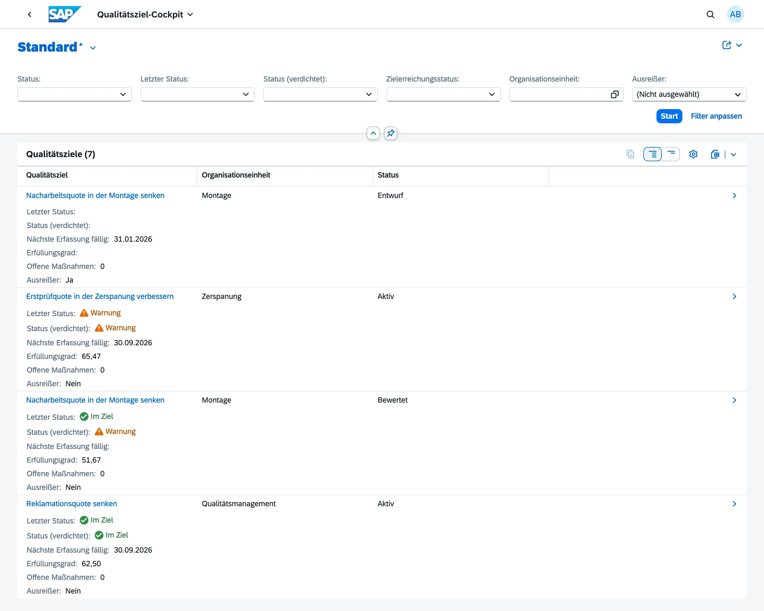Image resolution: width=764 pixels, height=611 pixels.
Task: Click Erfüllungsgrad value 51,67
Action: click(x=91, y=460)
